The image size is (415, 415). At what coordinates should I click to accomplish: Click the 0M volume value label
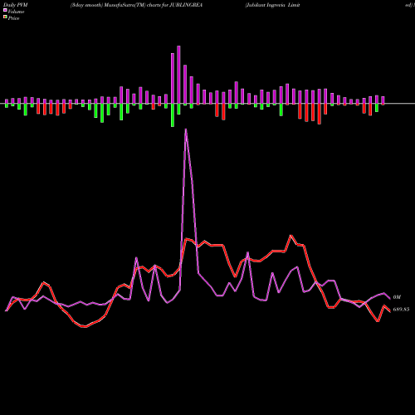pyautogui.click(x=397, y=297)
